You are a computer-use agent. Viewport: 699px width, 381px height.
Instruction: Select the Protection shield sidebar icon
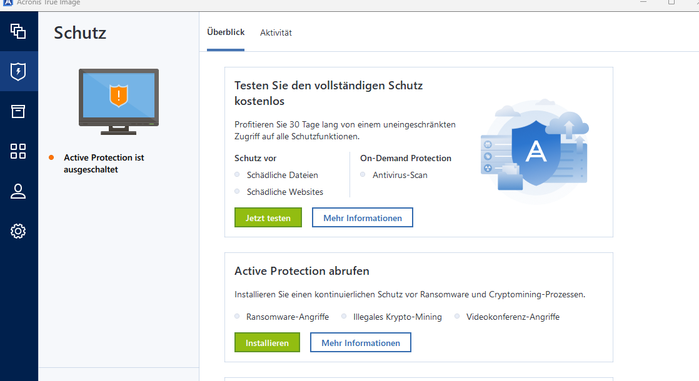(18, 71)
